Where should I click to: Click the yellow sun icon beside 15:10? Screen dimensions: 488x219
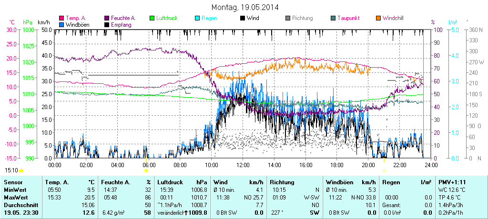pos(21,170)
